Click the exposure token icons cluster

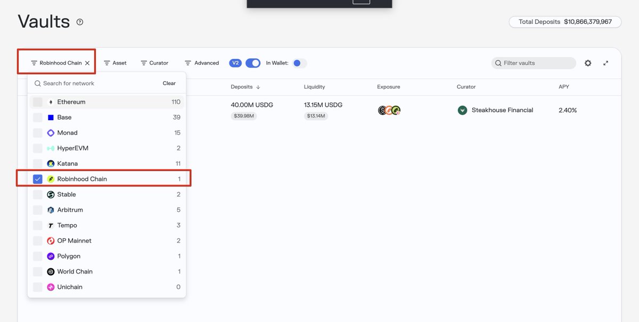[x=389, y=110]
